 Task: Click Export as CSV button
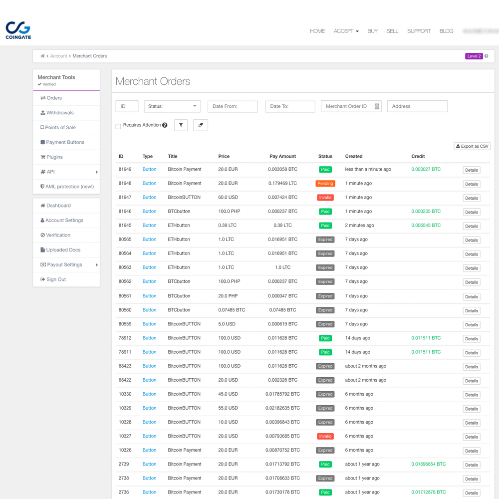pyautogui.click(x=472, y=146)
